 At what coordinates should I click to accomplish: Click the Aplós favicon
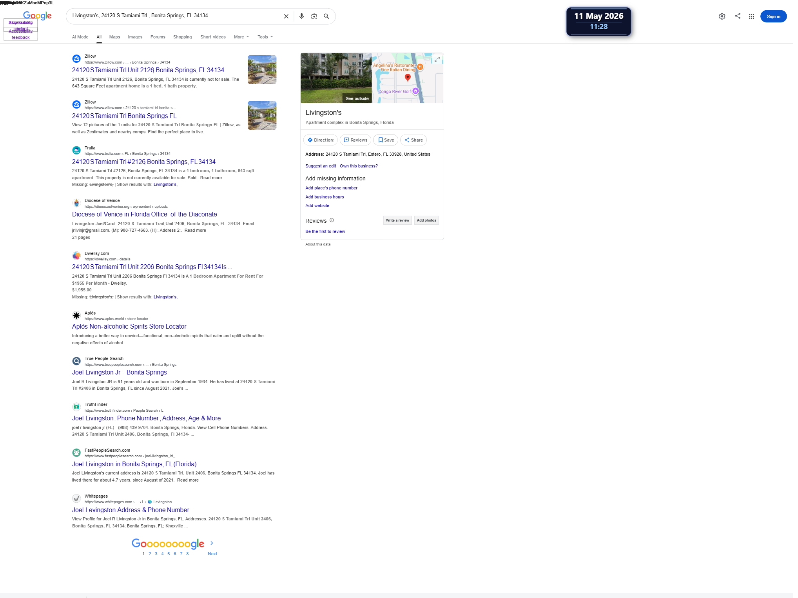76,315
